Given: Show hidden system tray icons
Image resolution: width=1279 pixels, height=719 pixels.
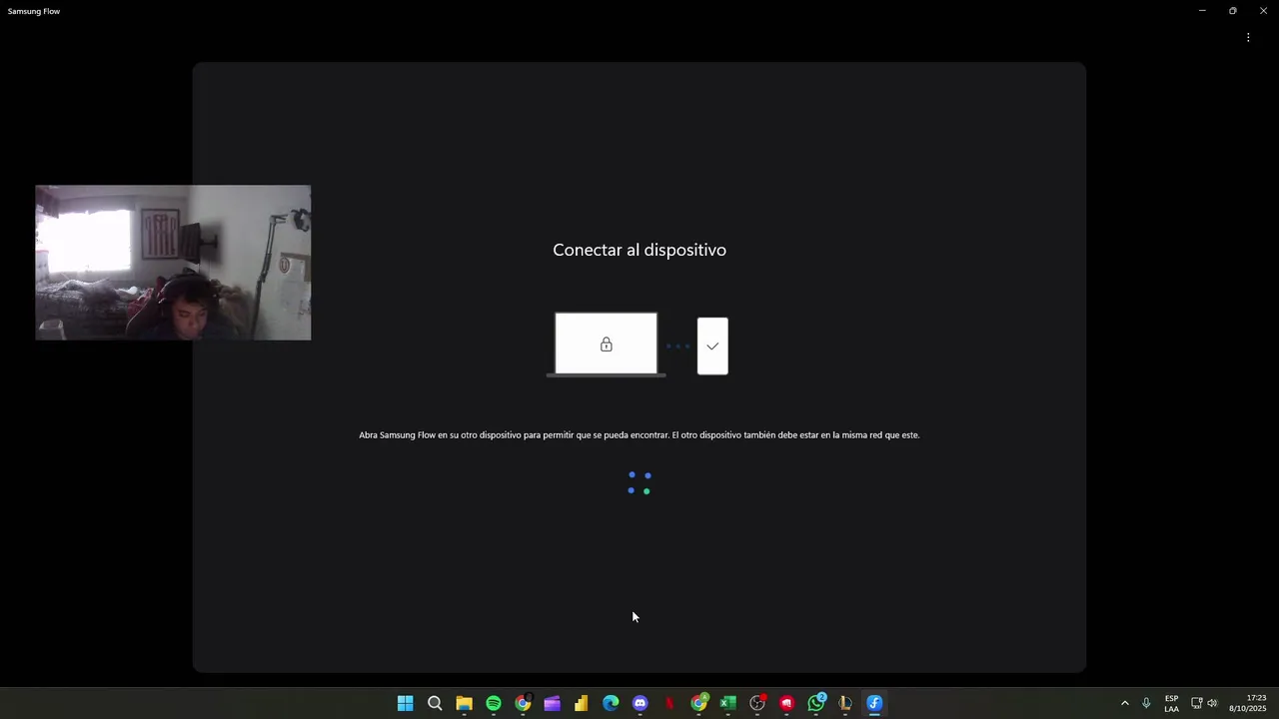Looking at the screenshot, I should click(x=1124, y=703).
